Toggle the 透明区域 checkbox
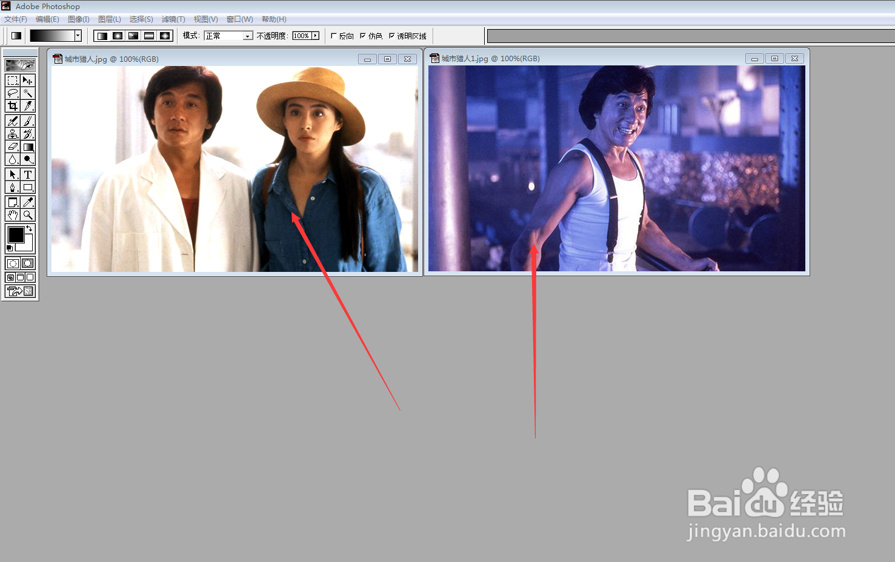895x562 pixels. [391, 36]
